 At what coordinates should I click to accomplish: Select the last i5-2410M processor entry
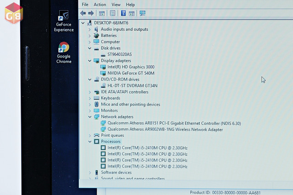click(147, 166)
